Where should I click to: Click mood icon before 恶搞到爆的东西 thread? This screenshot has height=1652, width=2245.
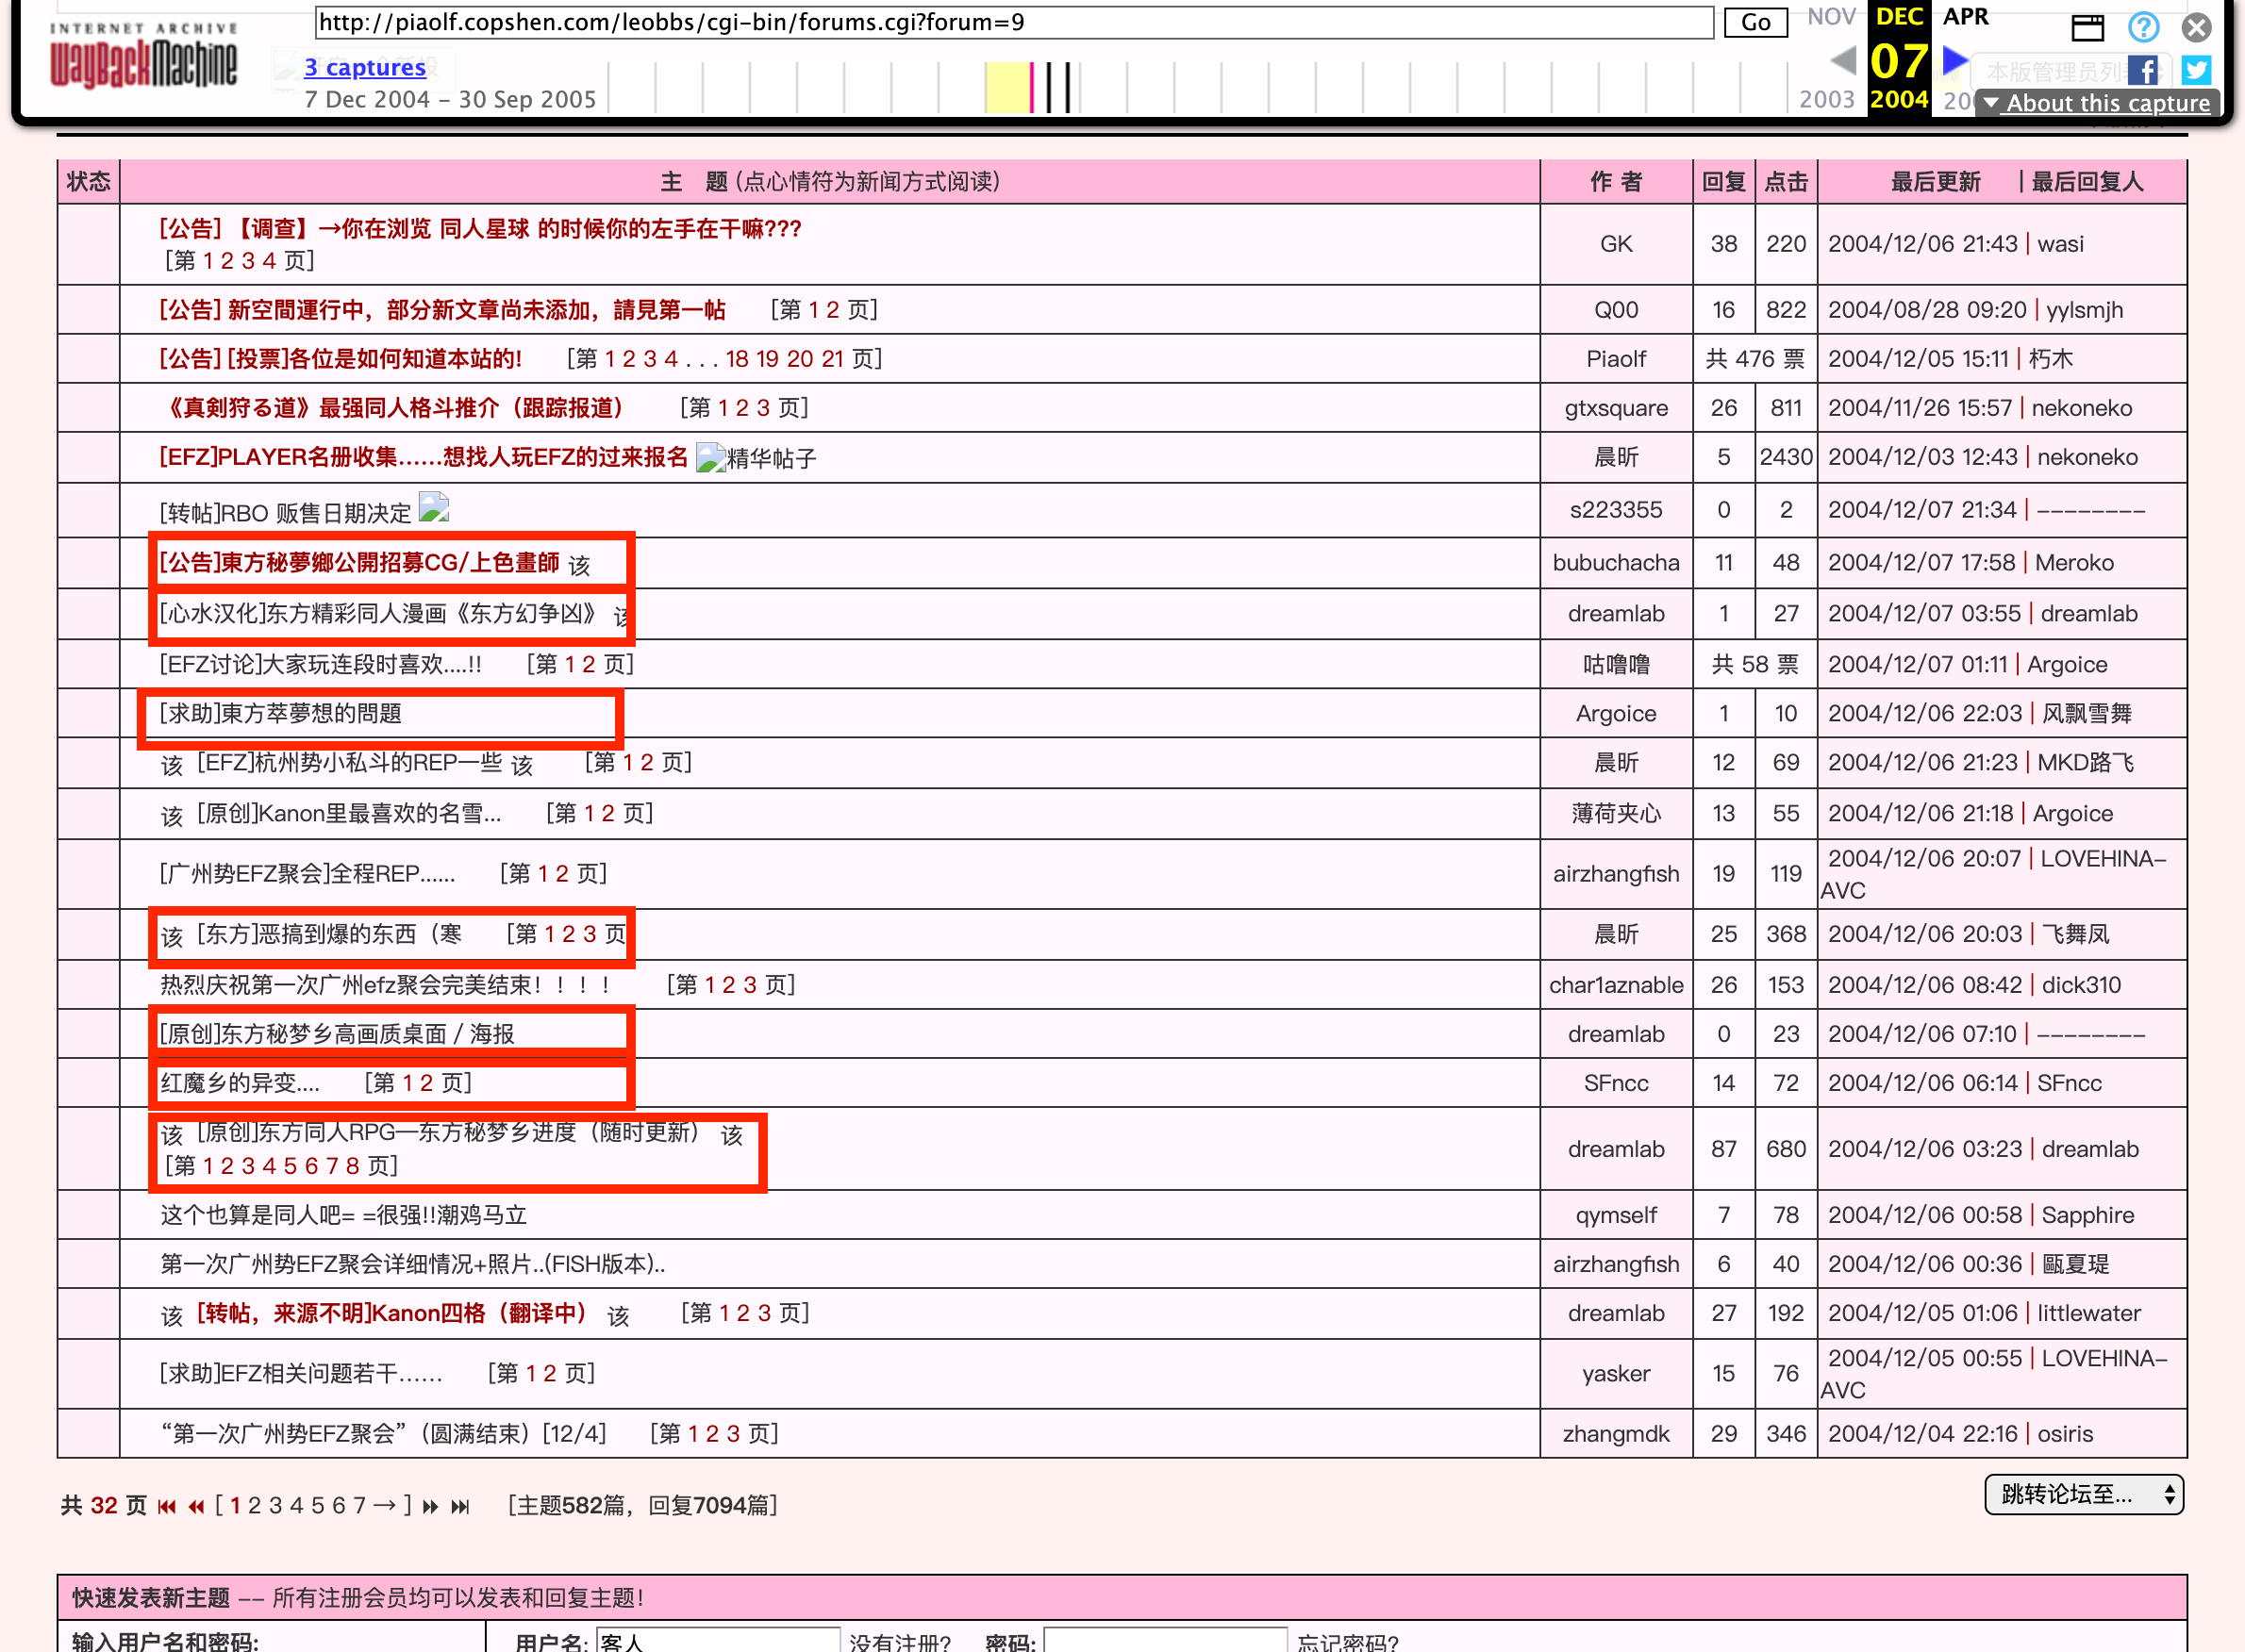(172, 936)
